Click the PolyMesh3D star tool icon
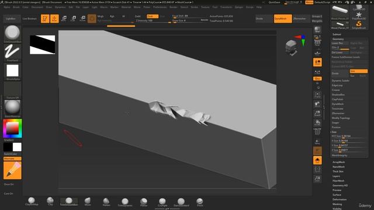This screenshot has height=210, width=374. [x=359, y=16]
